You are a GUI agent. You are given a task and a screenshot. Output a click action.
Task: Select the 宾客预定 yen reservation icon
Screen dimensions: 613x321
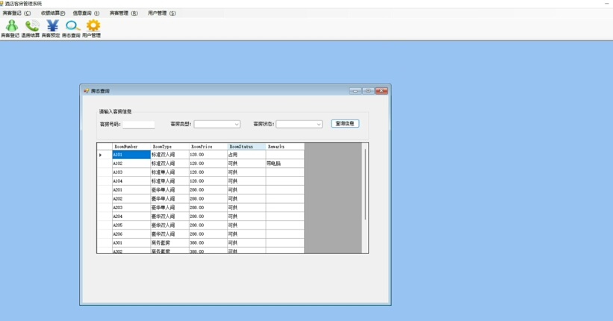51,28
